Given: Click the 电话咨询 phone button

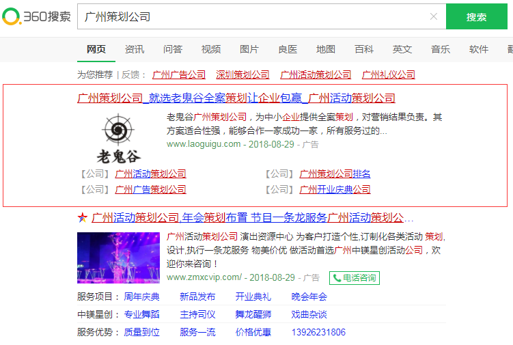Looking at the screenshot, I should click(x=355, y=278).
